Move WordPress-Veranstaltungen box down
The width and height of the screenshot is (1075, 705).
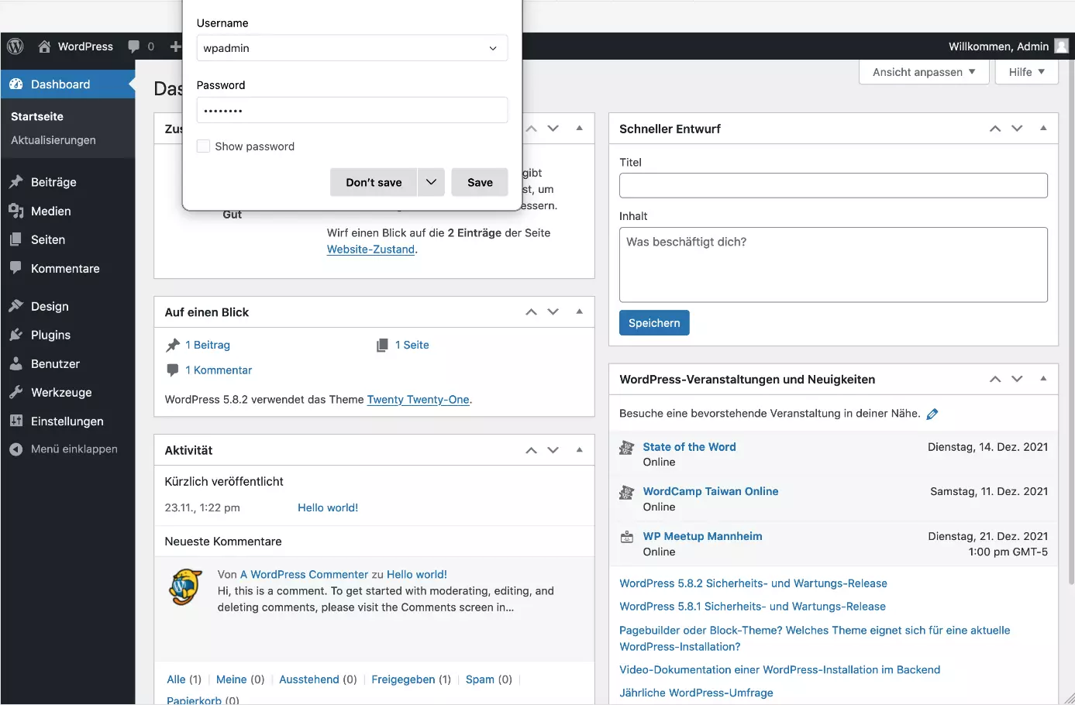(x=1017, y=379)
